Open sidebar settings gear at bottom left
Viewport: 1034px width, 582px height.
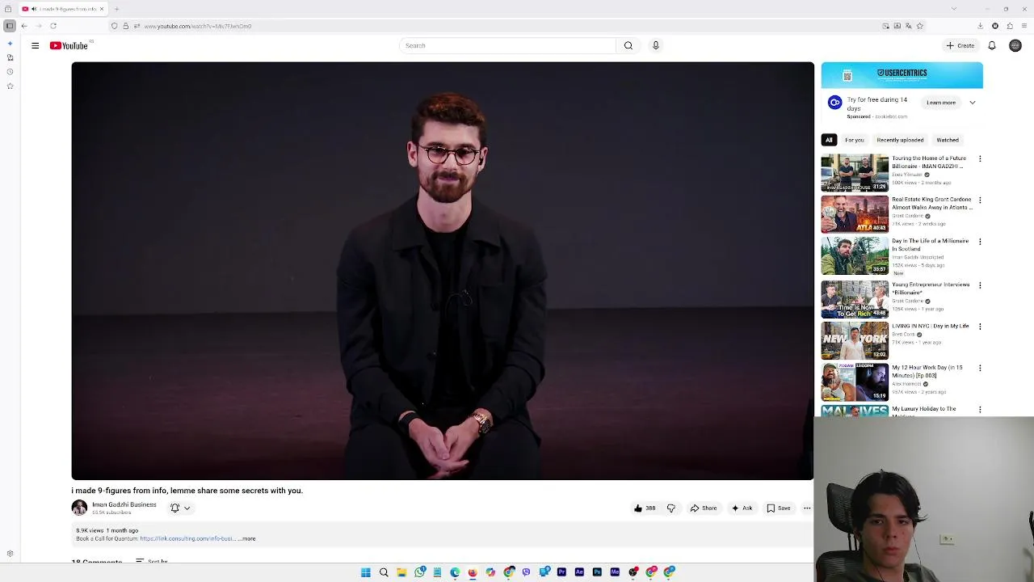point(10,554)
